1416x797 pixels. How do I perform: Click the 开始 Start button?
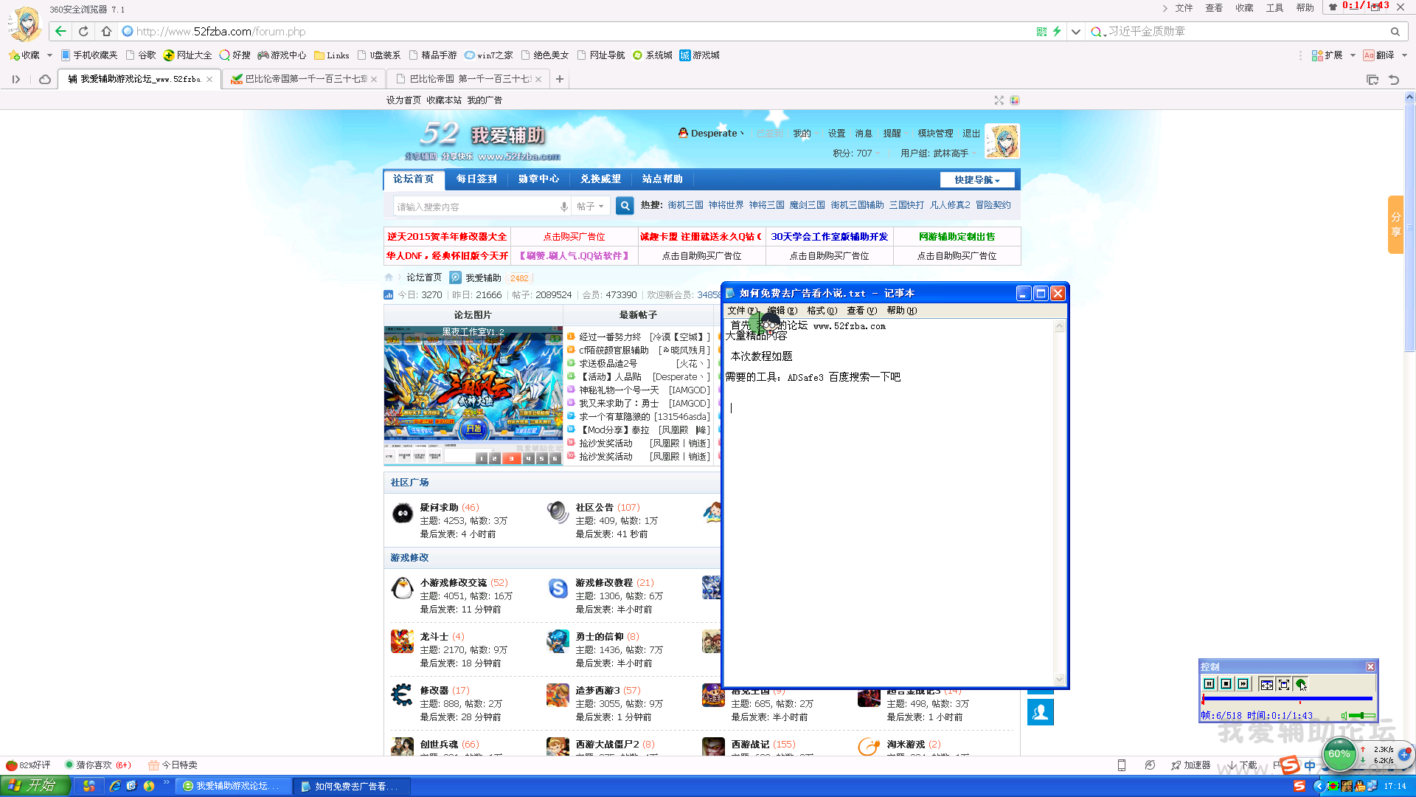click(x=35, y=786)
